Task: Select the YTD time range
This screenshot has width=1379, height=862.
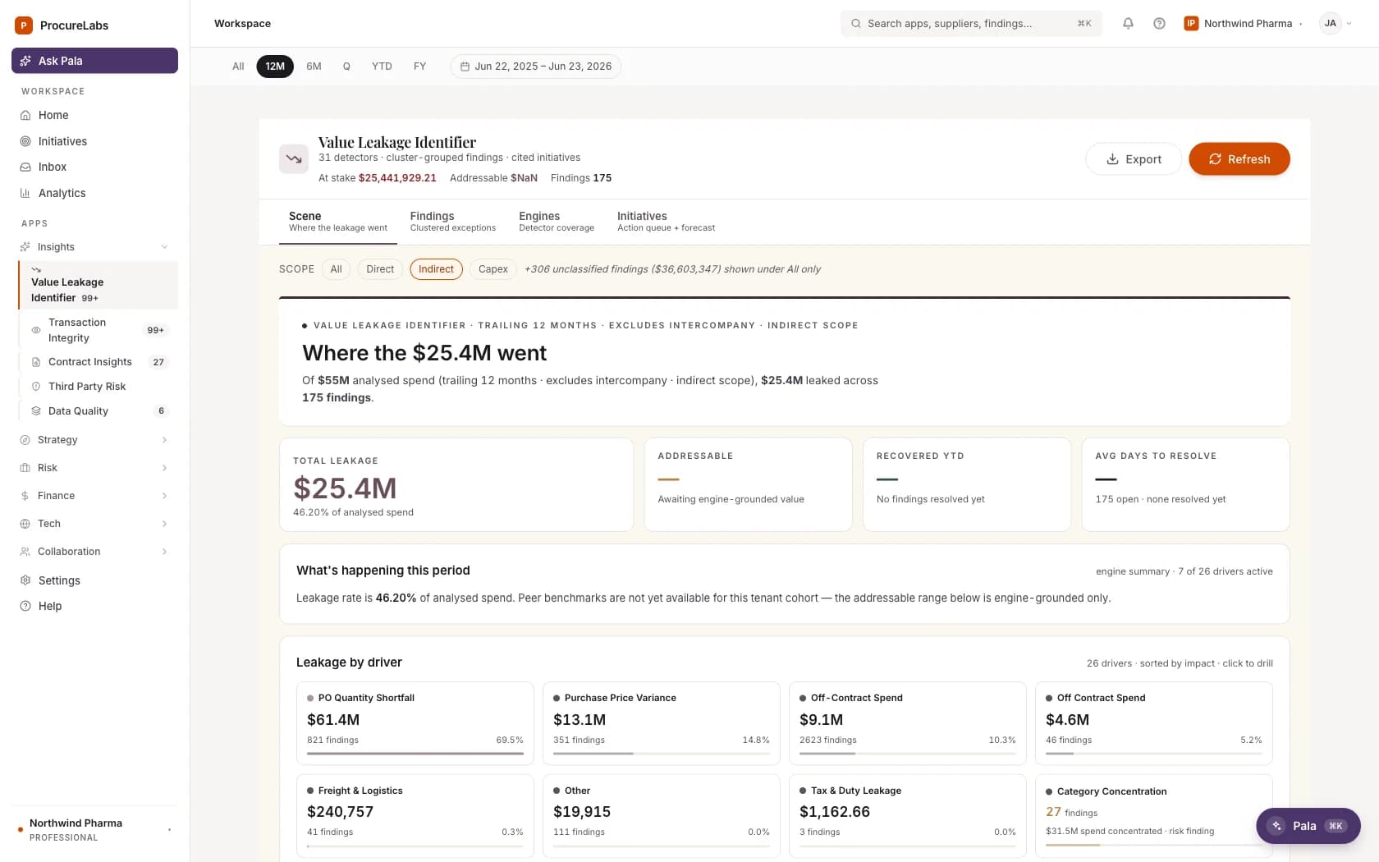Action: 382,66
